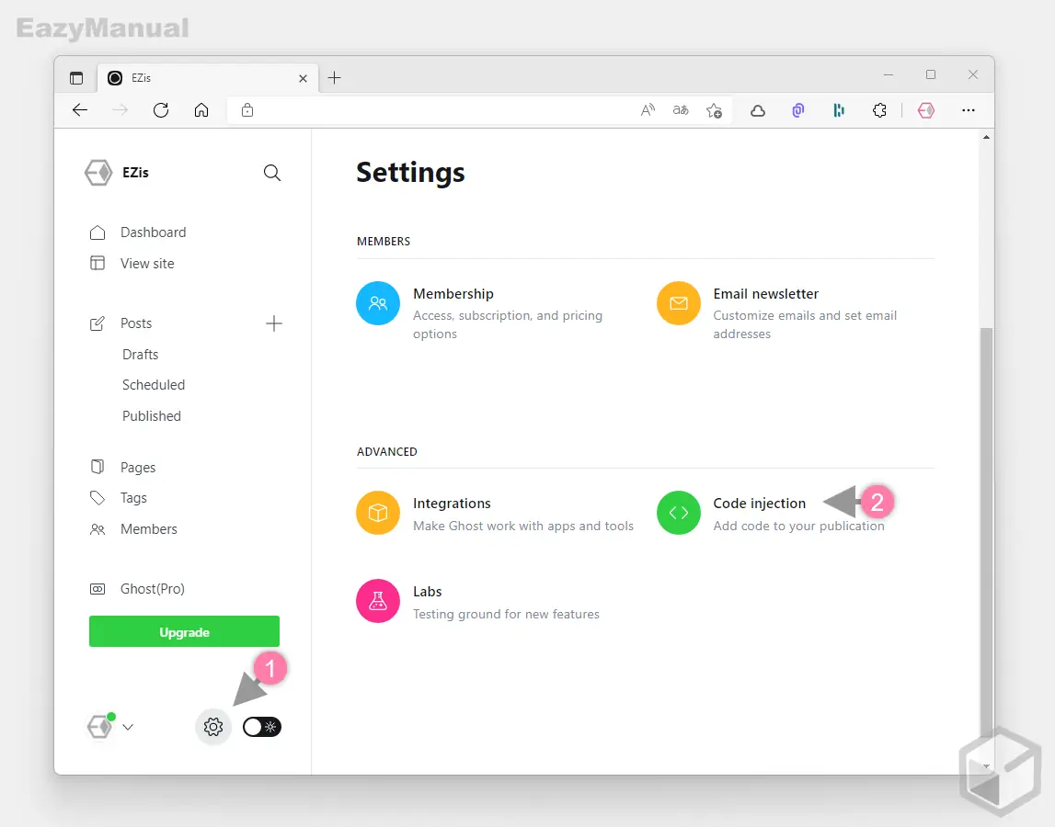Open the tab actions menu icon
The height and width of the screenshot is (827, 1055).
coord(76,78)
